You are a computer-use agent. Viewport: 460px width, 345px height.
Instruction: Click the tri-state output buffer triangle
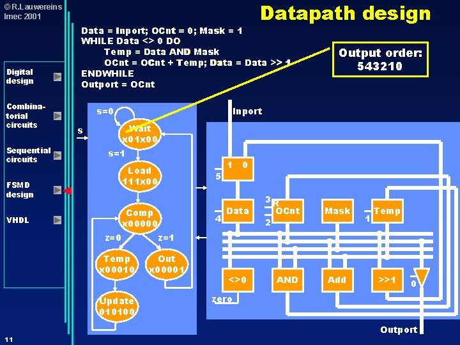(x=422, y=277)
